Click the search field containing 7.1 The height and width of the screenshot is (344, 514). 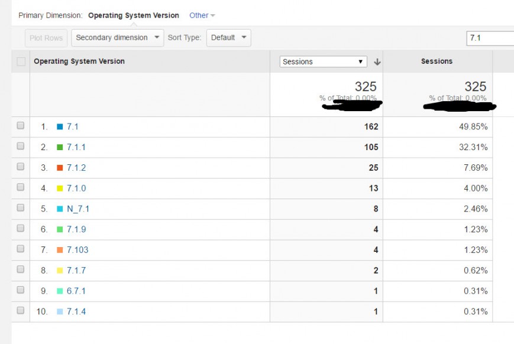489,38
